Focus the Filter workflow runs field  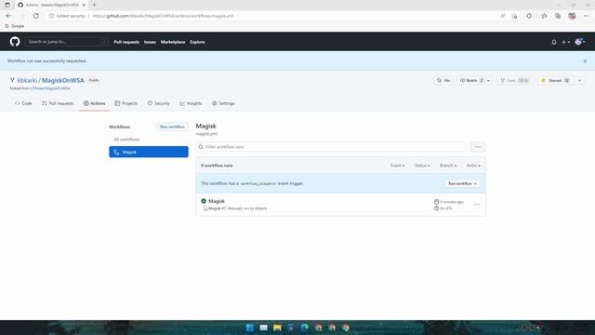click(x=331, y=147)
